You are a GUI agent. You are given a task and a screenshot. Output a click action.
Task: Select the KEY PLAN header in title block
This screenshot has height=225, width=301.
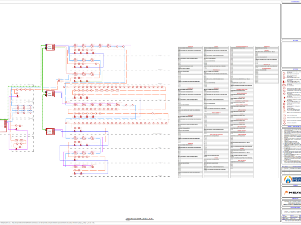[291, 40]
